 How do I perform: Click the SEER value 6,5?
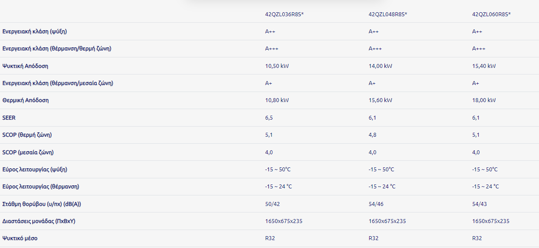(x=269, y=118)
